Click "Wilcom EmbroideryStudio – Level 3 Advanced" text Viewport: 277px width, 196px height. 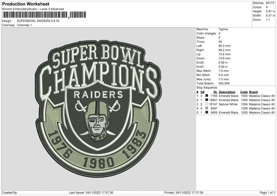point(33,9)
